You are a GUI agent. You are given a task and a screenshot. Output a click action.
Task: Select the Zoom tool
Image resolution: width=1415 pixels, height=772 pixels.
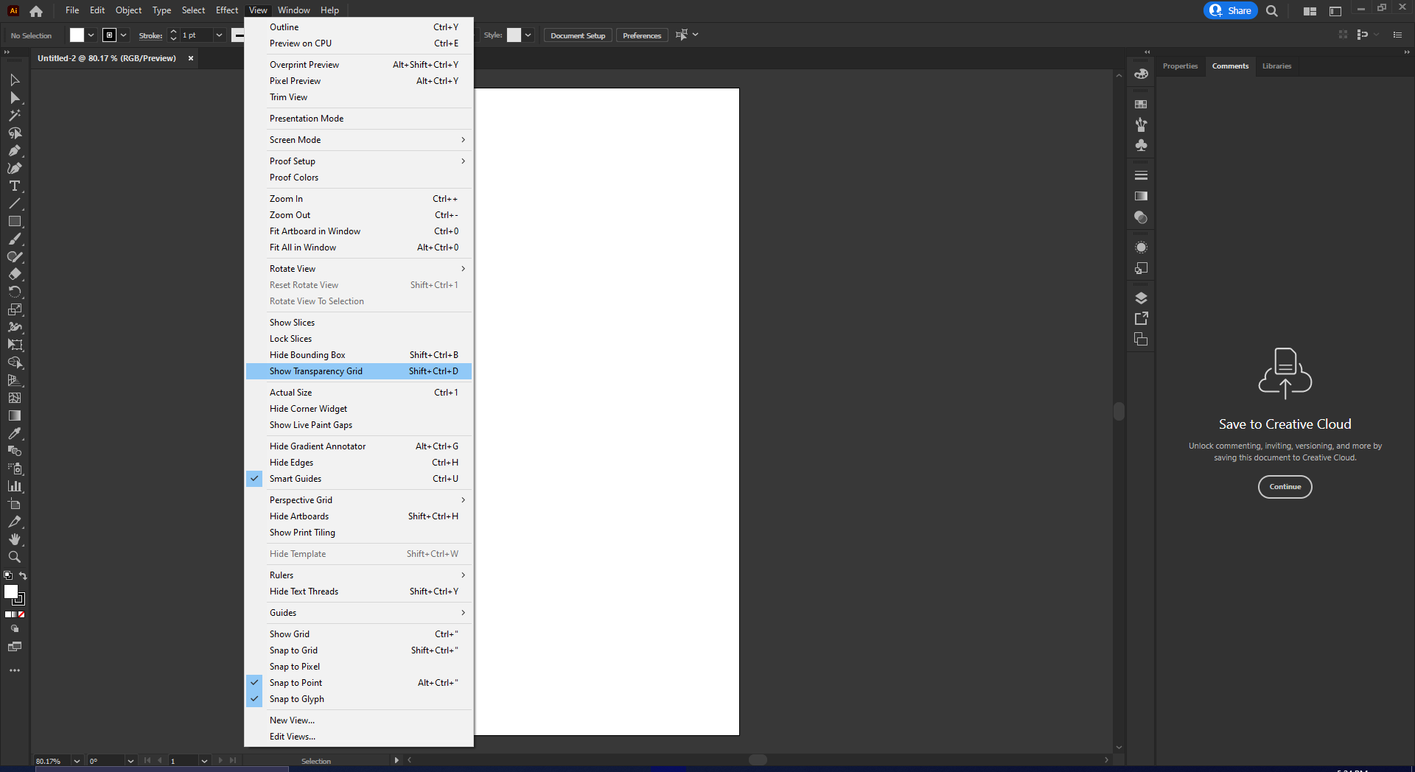[x=15, y=557]
